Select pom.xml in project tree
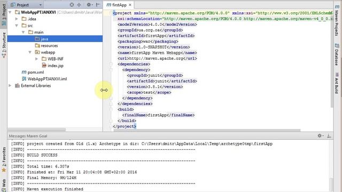342x192 pixels. pyautogui.click(x=36, y=73)
